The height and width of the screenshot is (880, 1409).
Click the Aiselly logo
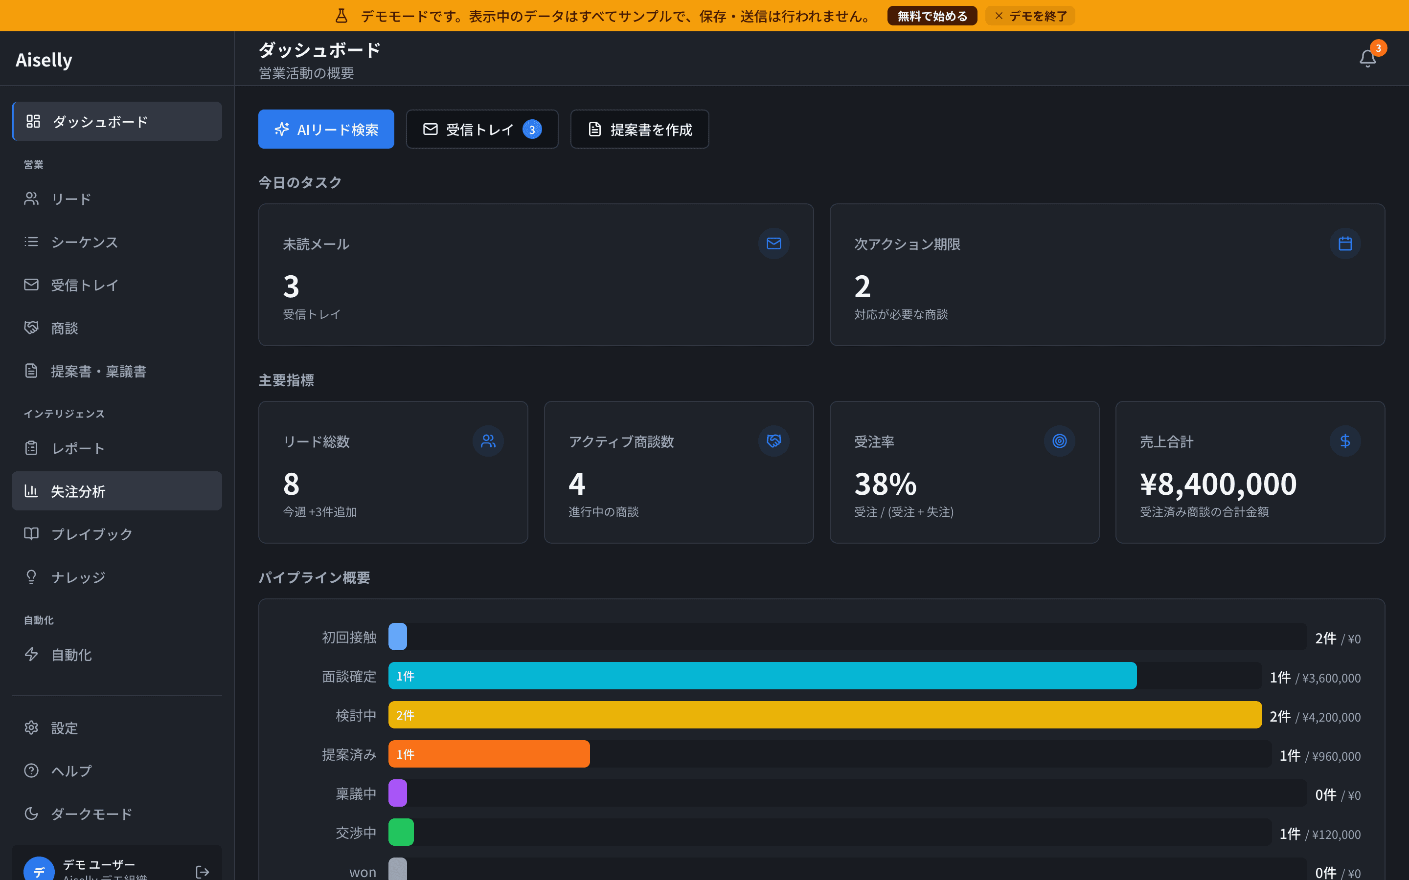[x=44, y=59]
